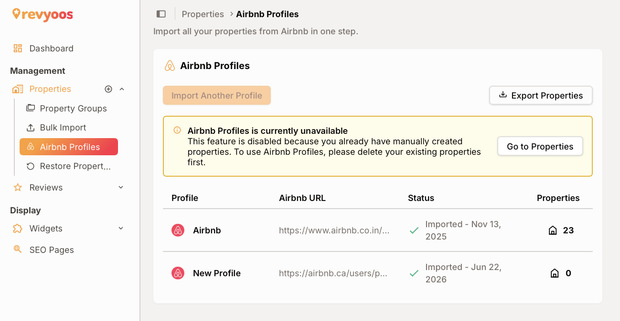Click the Imported - Nov 13, 2025 status
Screen dimensions: 620x321
(x=463, y=231)
